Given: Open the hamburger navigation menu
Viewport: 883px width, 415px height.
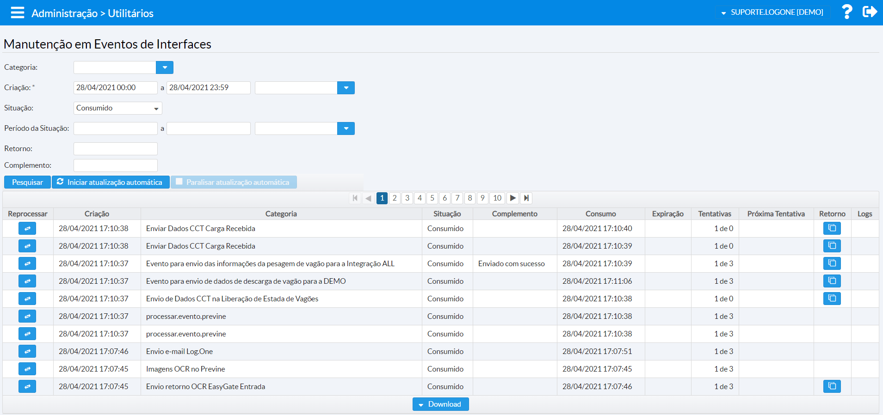Looking at the screenshot, I should click(x=18, y=12).
